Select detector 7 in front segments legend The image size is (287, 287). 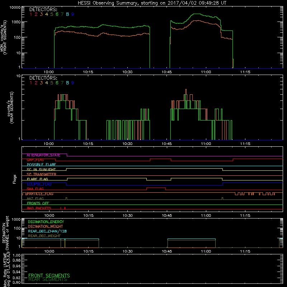pos(62,14)
